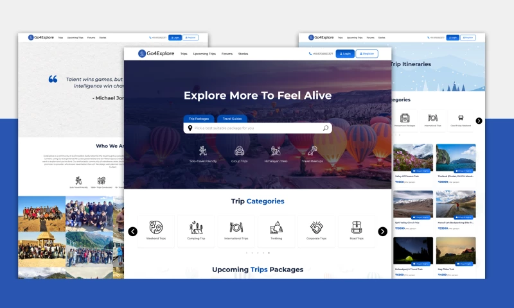
Task: Open Honeymoon Packages category in right window
Action: point(405,121)
